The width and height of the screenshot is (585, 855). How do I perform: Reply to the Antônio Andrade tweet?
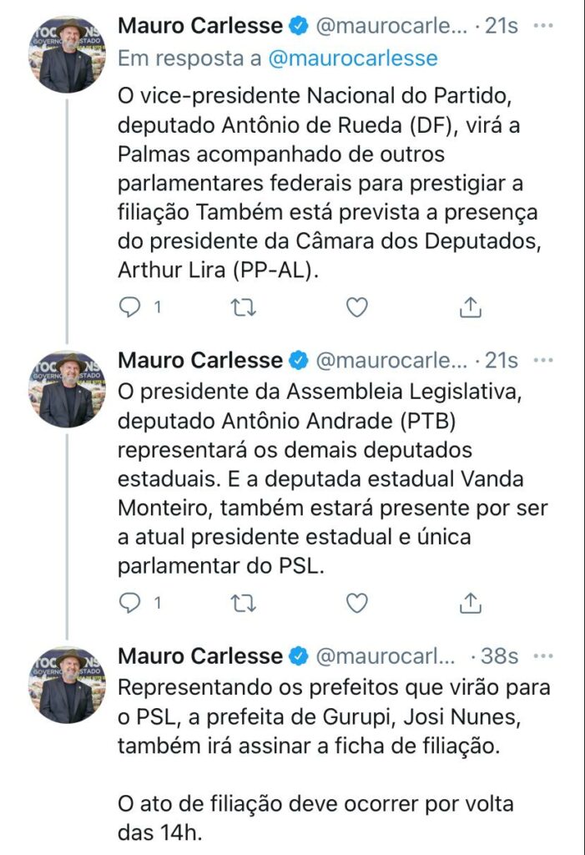point(130,602)
